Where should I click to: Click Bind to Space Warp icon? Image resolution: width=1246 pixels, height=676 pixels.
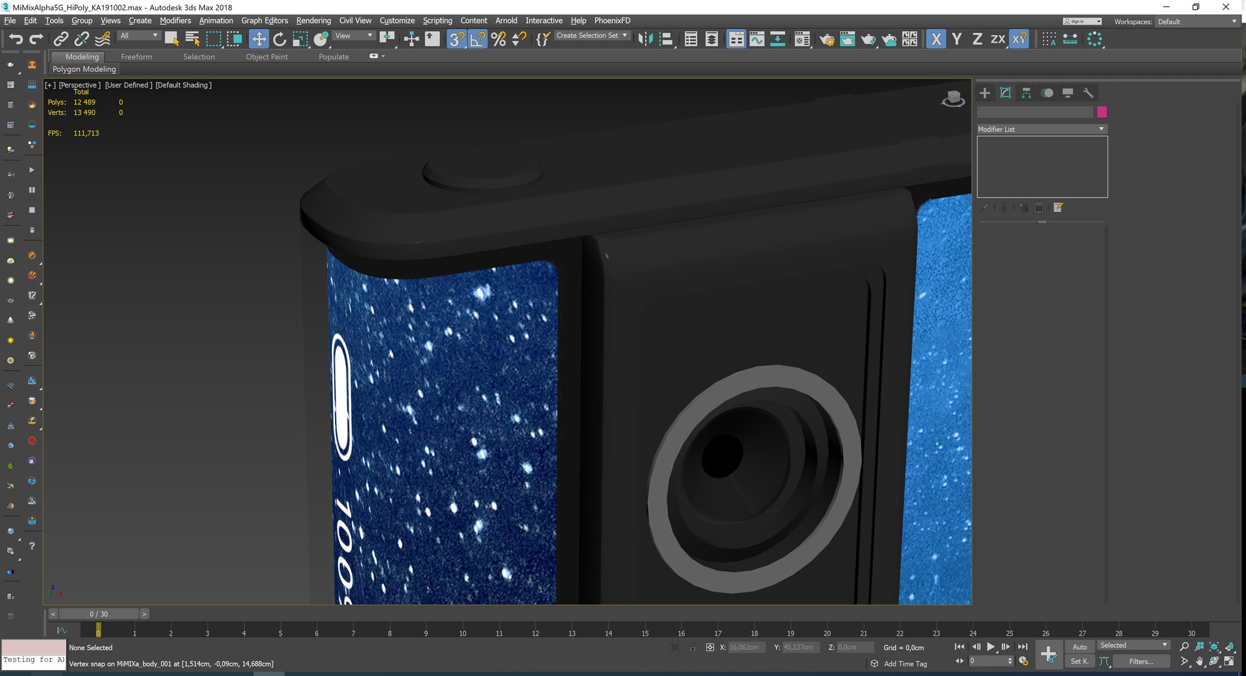[103, 39]
